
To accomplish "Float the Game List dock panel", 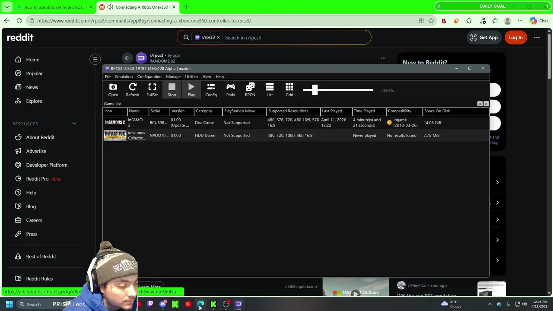I will (x=480, y=104).
